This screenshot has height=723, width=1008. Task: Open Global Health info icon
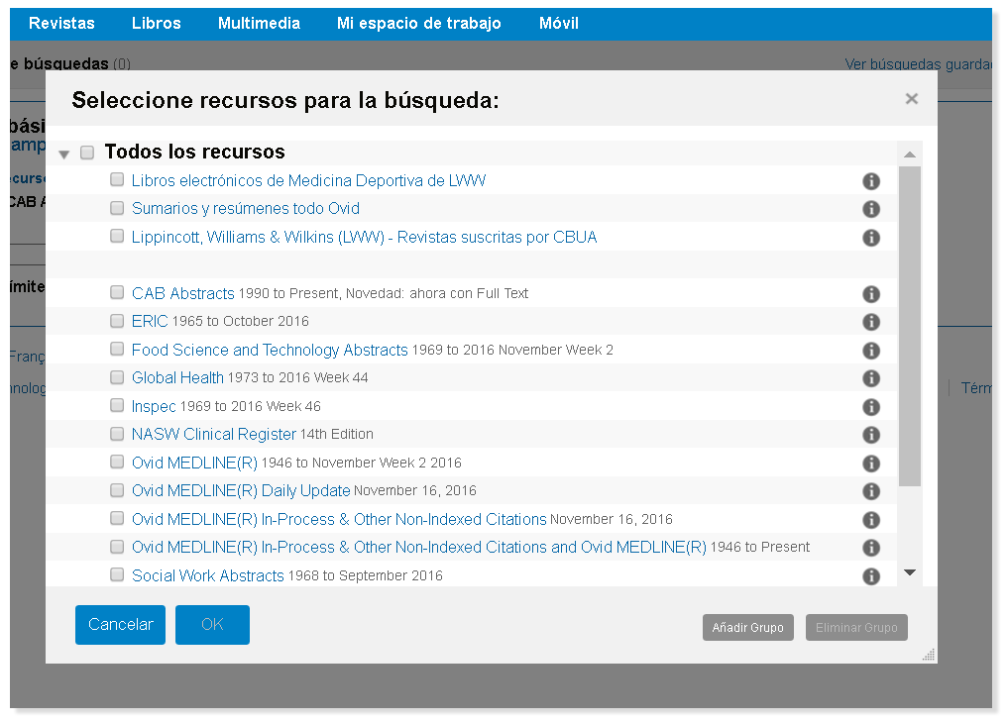click(870, 378)
